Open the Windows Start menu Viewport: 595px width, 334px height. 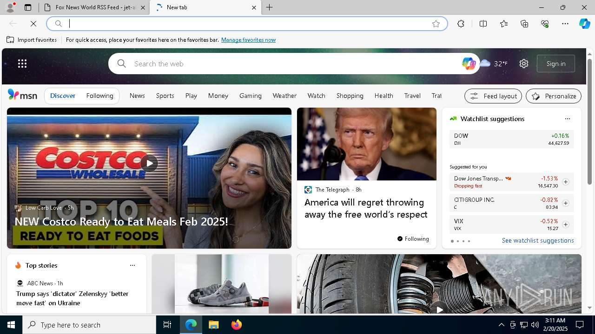[x=11, y=325]
